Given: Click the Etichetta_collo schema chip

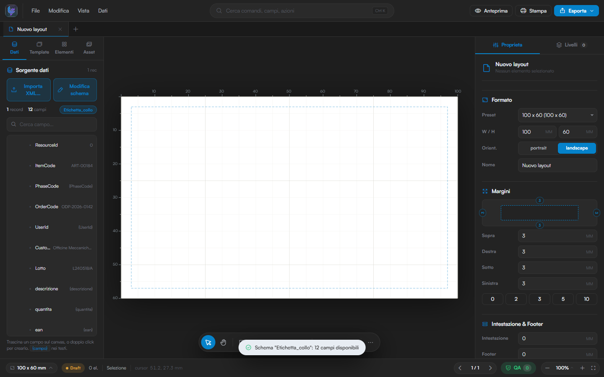Looking at the screenshot, I should 78,110.
